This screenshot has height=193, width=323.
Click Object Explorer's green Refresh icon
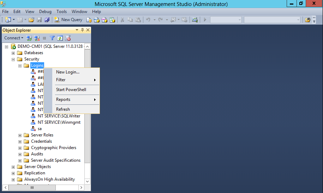(x=60, y=38)
